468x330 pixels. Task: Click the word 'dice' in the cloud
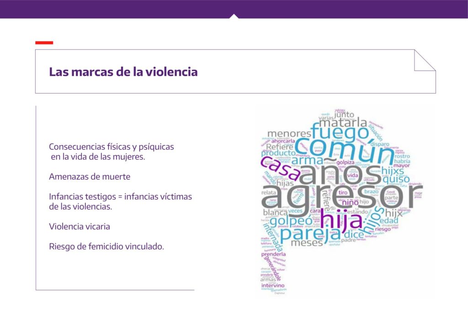point(354,234)
